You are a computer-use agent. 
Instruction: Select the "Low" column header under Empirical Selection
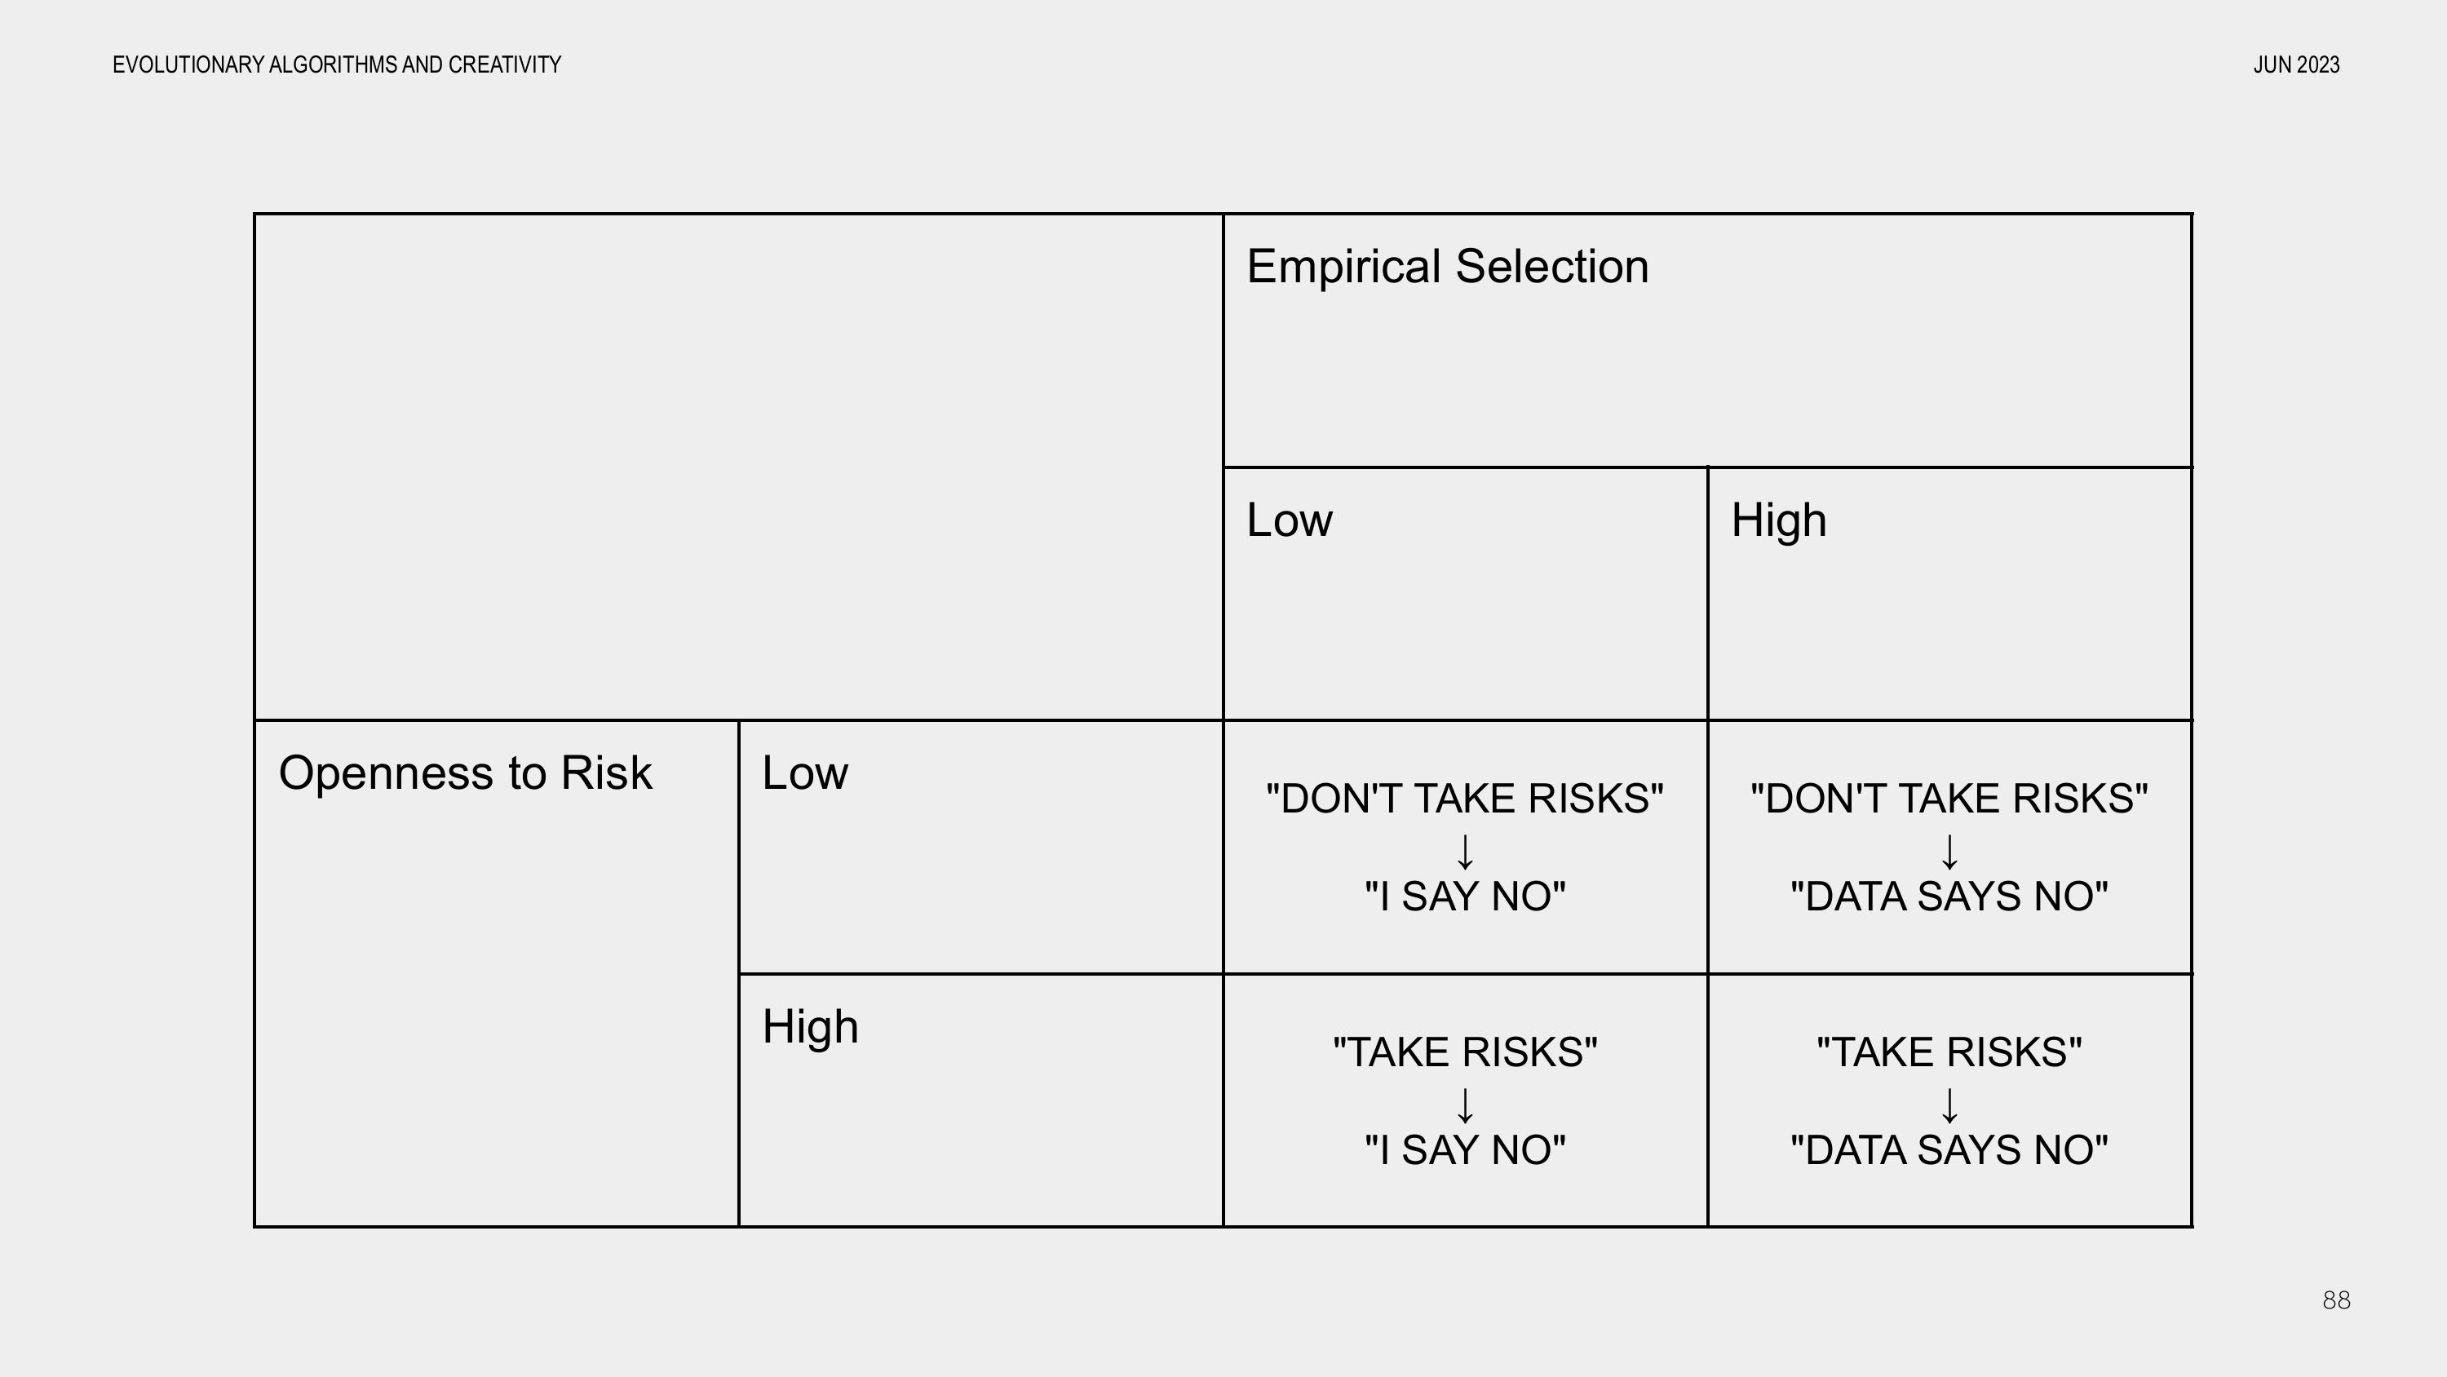(x=1289, y=520)
